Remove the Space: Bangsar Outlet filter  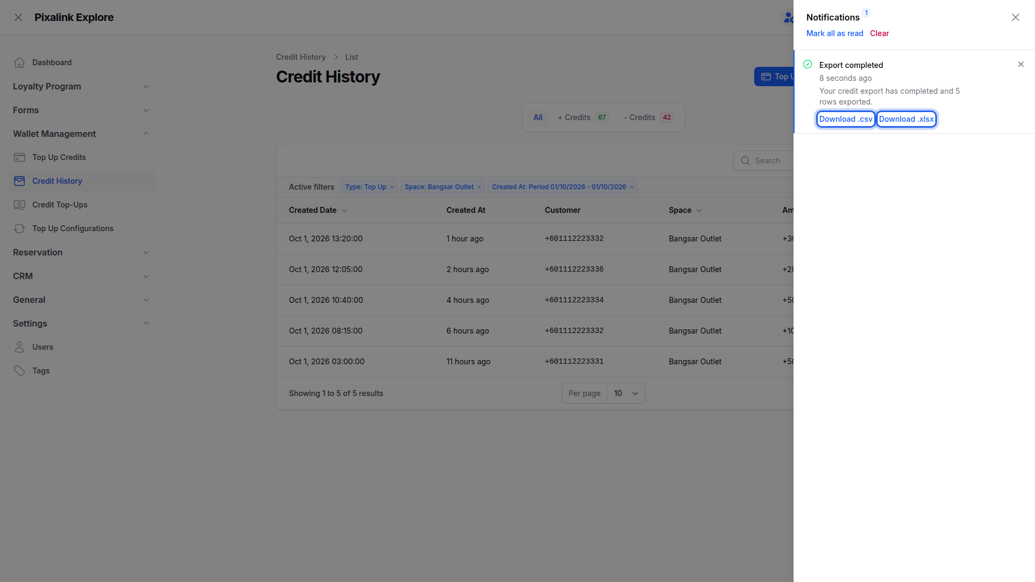[x=479, y=187]
